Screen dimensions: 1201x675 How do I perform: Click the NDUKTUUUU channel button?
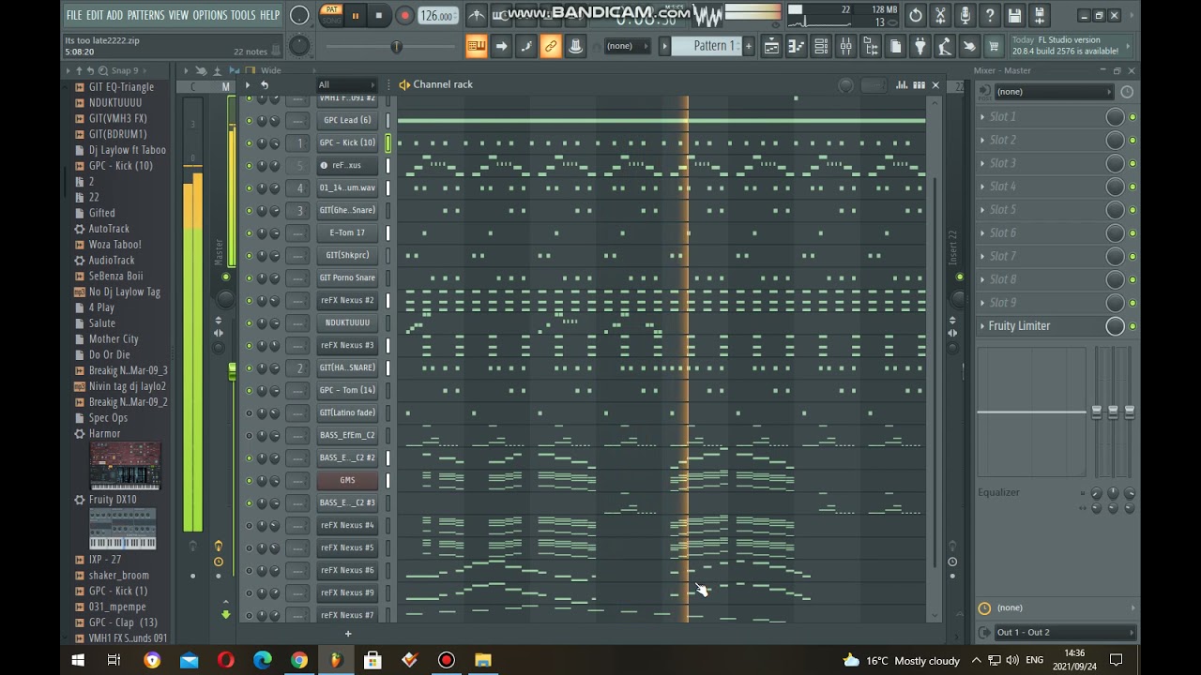point(347,322)
